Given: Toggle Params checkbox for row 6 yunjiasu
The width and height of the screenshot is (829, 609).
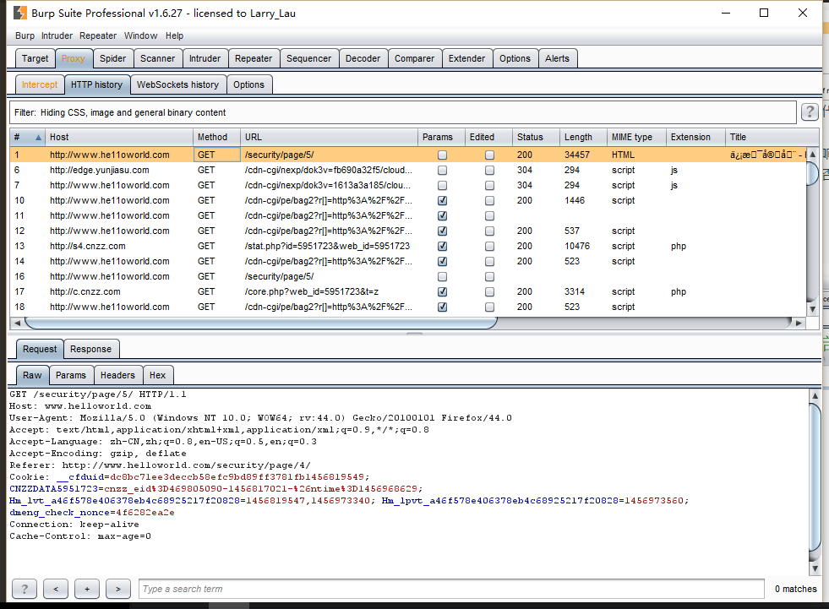Looking at the screenshot, I should (443, 171).
